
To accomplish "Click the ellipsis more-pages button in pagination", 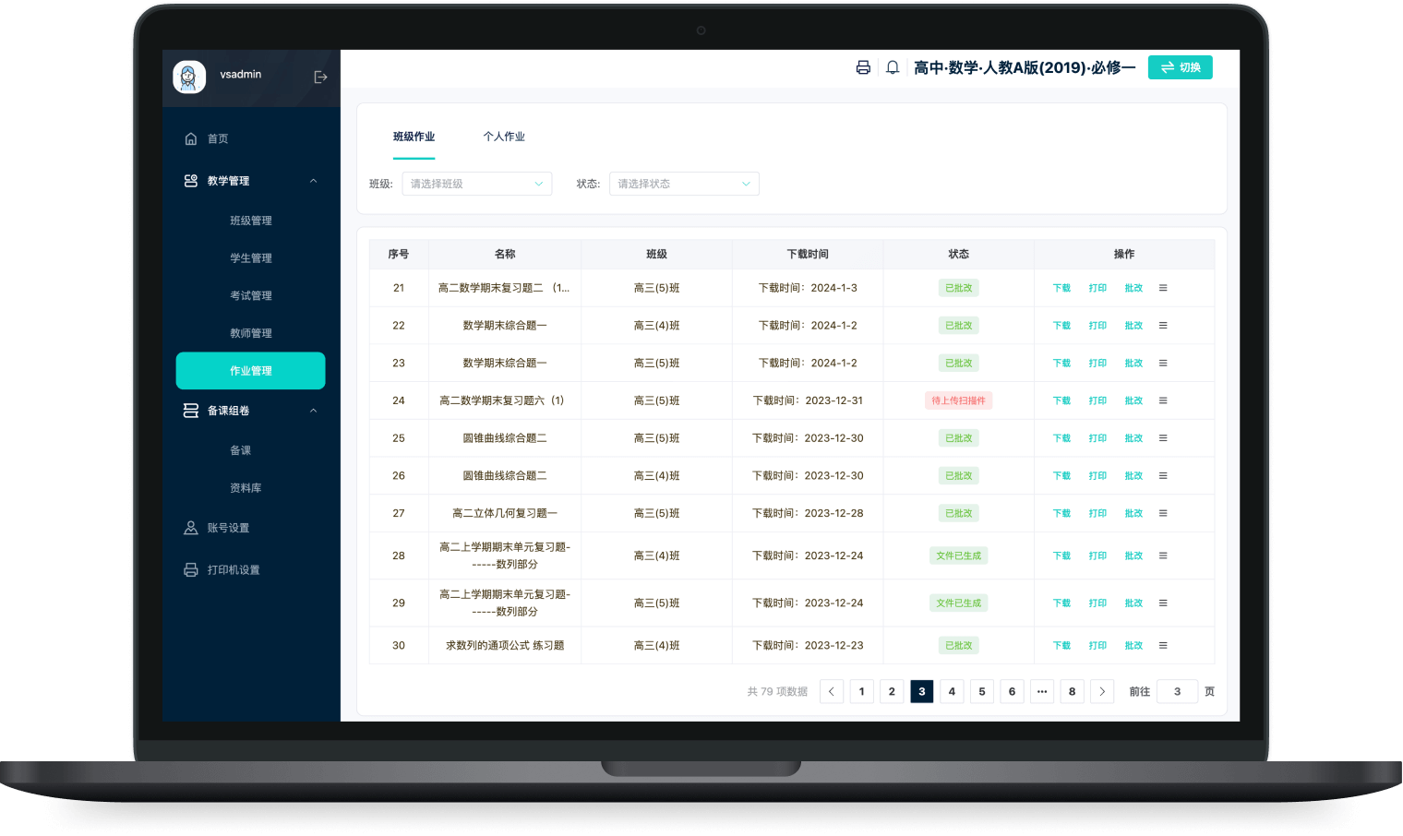I will click(1042, 691).
